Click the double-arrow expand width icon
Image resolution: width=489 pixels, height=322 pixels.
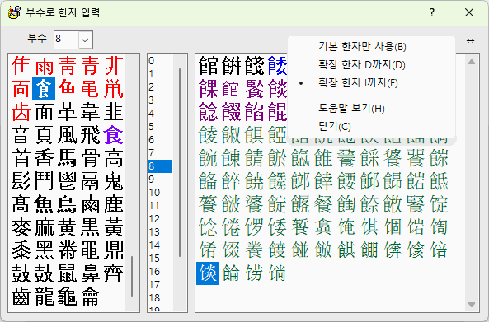(x=470, y=40)
